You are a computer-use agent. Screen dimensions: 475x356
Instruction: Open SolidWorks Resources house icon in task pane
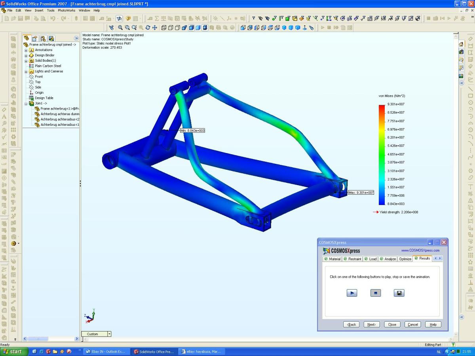click(461, 44)
